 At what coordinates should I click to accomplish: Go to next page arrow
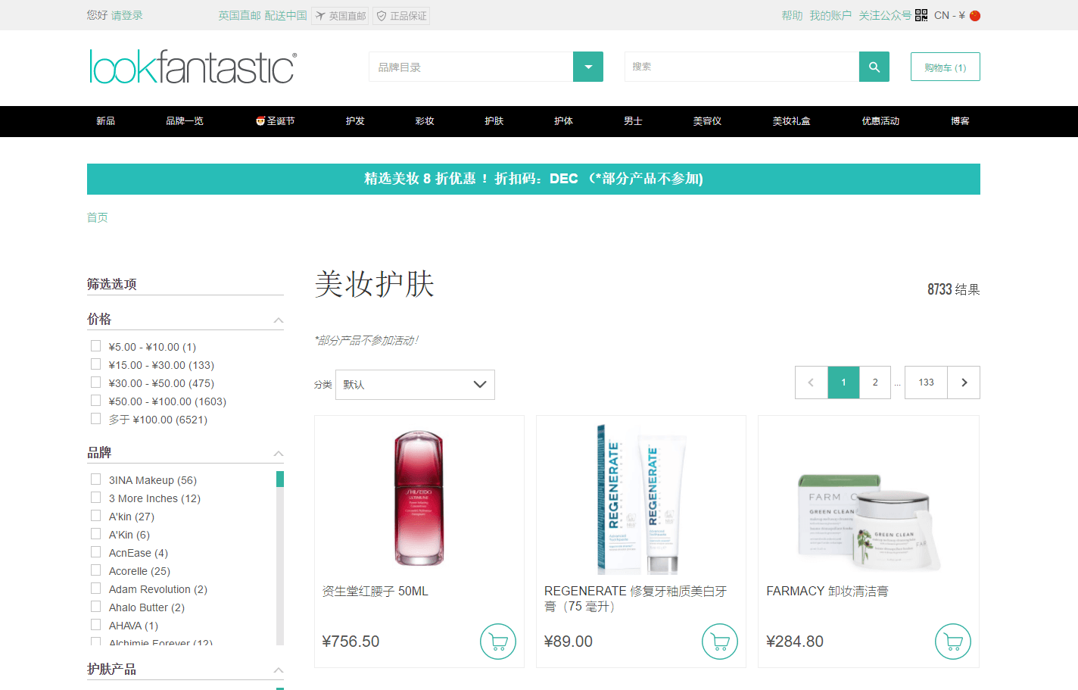[964, 382]
